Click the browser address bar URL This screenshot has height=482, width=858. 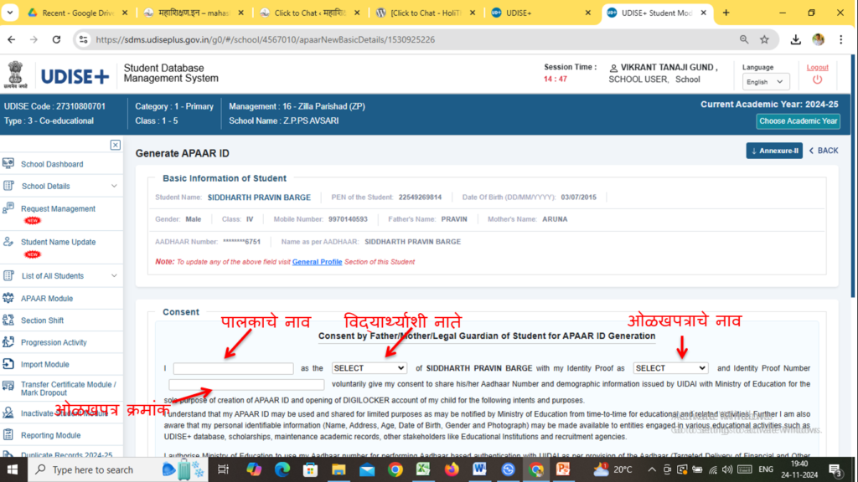click(266, 39)
